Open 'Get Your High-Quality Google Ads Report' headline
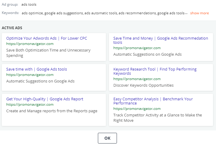Screen dimensions: 216x145 pyautogui.click(x=45, y=99)
